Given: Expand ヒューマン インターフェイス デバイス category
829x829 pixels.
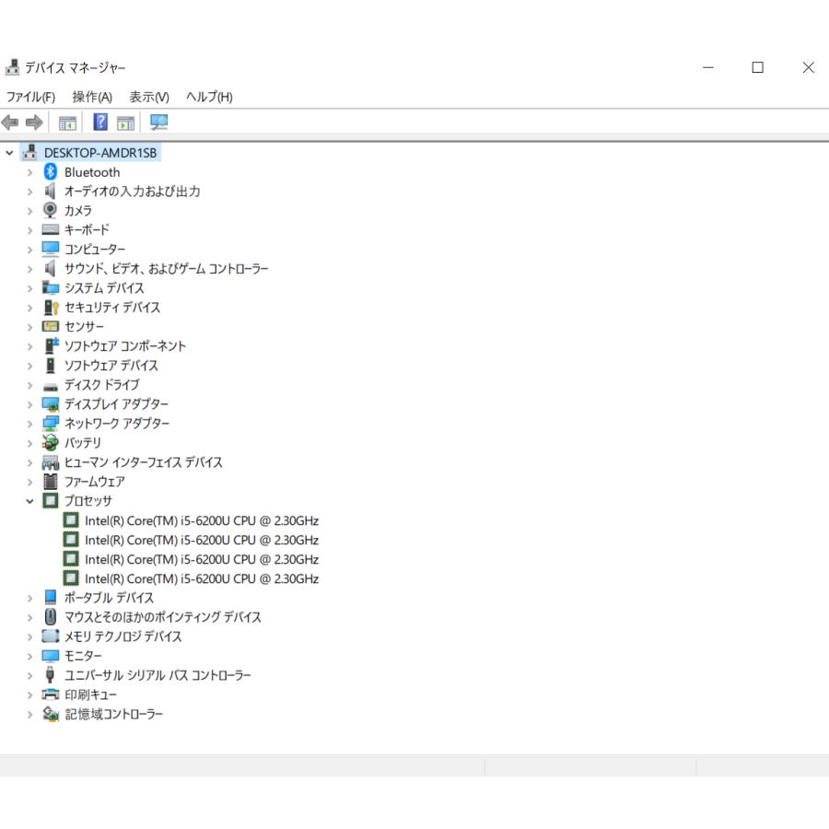Looking at the screenshot, I should pos(29,462).
